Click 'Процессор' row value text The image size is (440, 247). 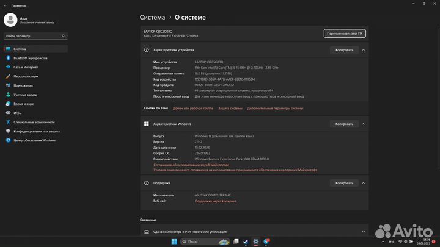237,68
